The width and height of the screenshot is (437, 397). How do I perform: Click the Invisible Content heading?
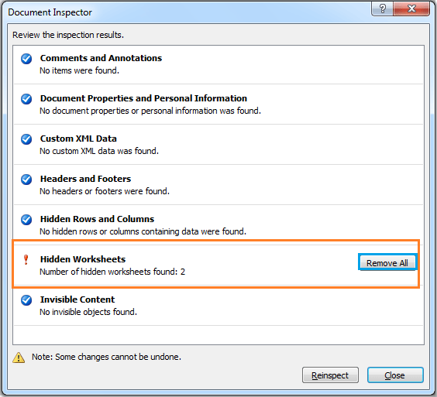[x=77, y=299]
